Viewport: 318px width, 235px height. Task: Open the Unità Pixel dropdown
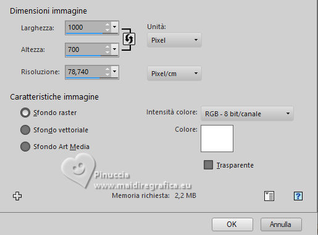pyautogui.click(x=174, y=40)
